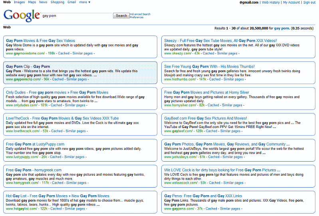Open Similar pages for www.gaypornclip.com
Image resolution: width=319 pixels, height=216 pixels.
77,79
